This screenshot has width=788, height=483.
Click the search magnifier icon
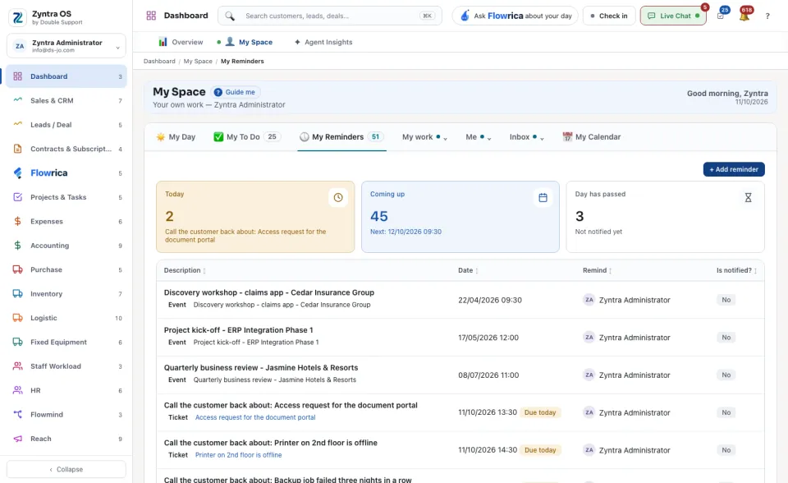[230, 16]
